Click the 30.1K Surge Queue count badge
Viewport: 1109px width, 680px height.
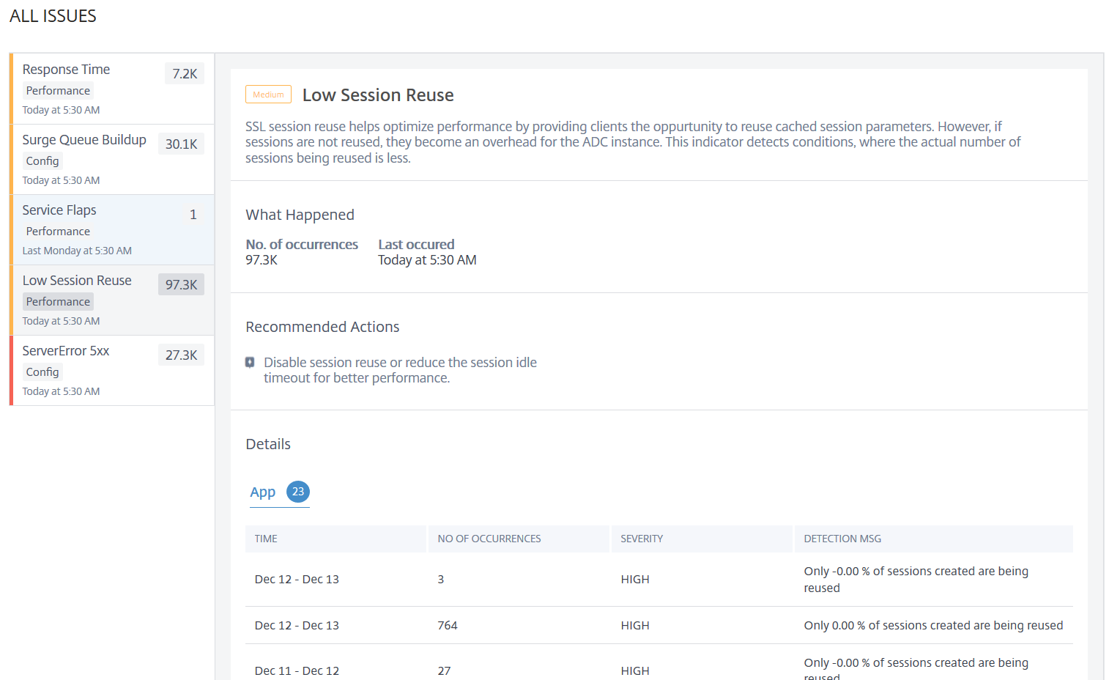tap(181, 144)
